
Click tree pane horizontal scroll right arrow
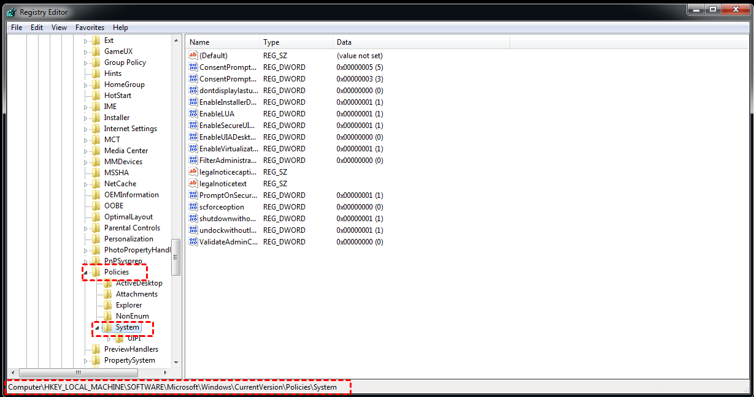point(166,372)
